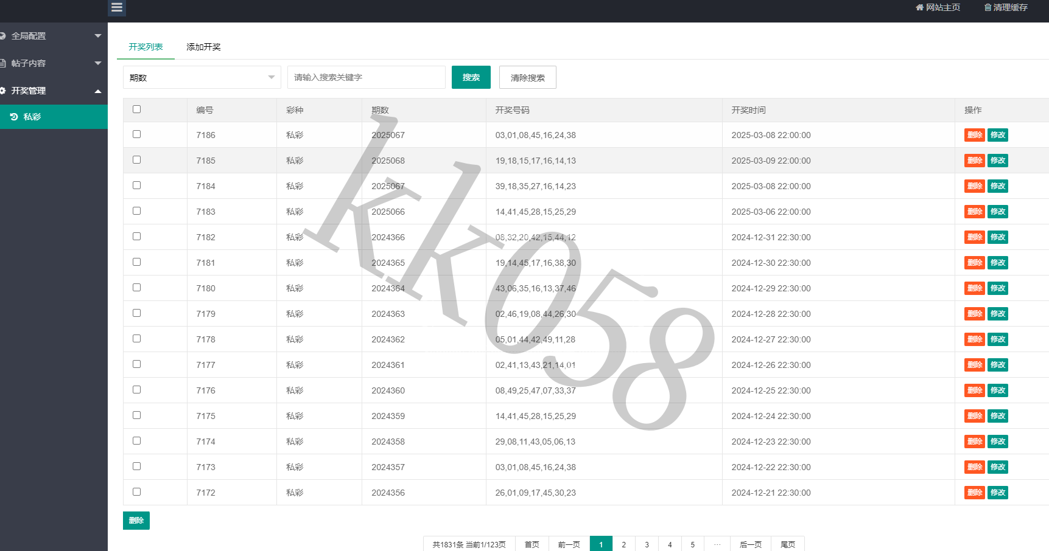The height and width of the screenshot is (551, 1049).
Task: Click draw time 2024-12-31 22:30:00
Action: coord(771,237)
